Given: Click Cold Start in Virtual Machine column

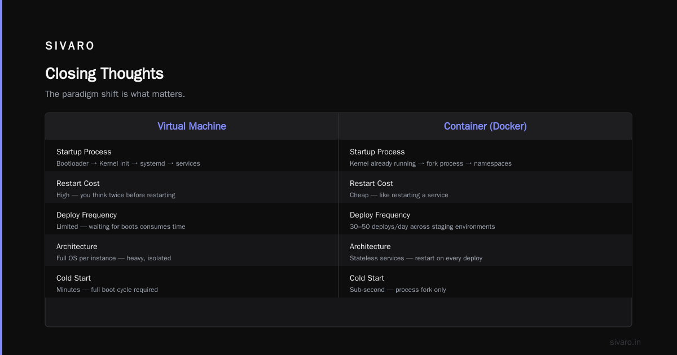Looking at the screenshot, I should tap(73, 278).
